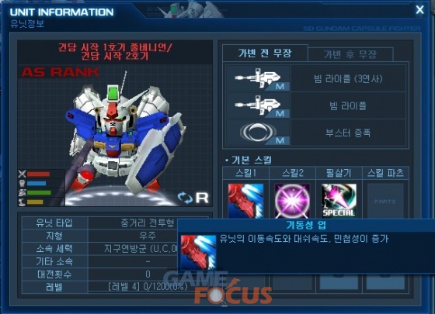
Task: Click the 유닛 타입 row label
Action: point(54,223)
